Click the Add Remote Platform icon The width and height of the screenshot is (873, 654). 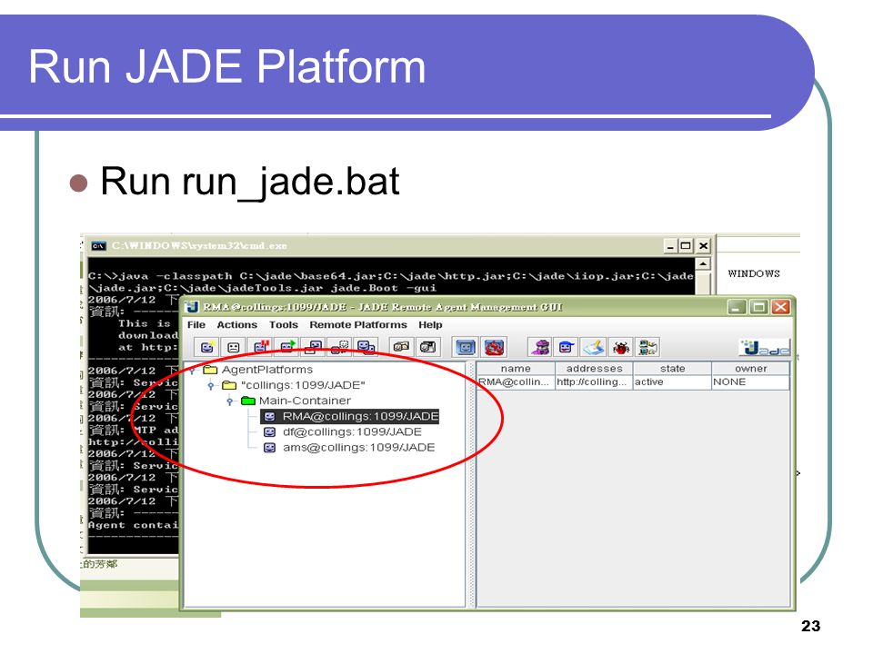(647, 348)
